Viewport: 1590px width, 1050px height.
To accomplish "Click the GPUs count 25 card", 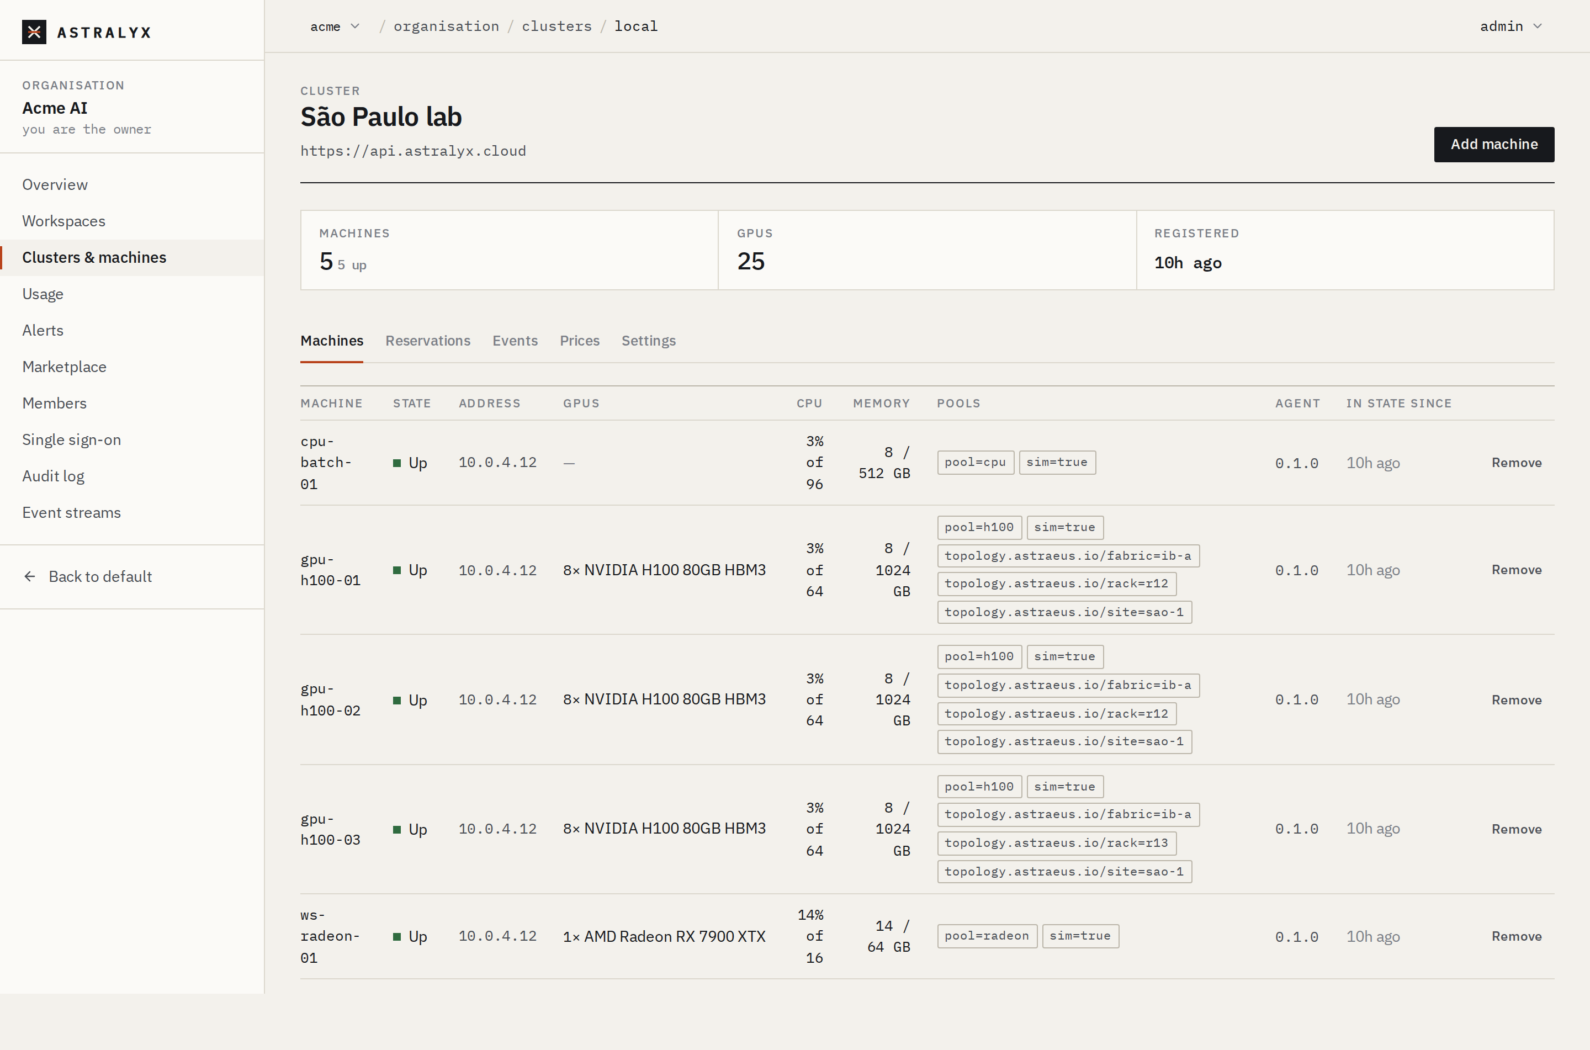I will pyautogui.click(x=926, y=251).
